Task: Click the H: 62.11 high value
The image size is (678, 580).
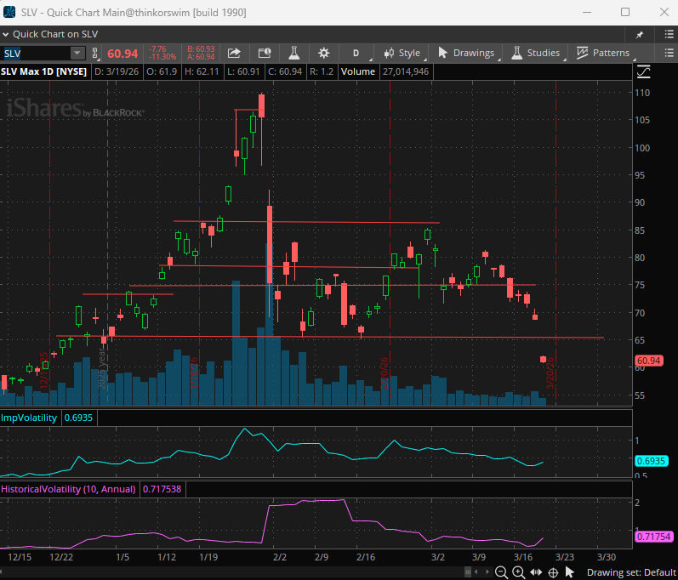Action: [202, 71]
